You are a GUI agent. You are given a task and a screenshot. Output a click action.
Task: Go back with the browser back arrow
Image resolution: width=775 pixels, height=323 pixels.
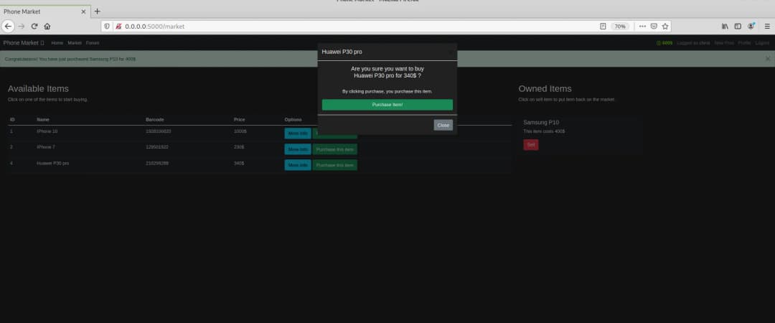pyautogui.click(x=8, y=27)
